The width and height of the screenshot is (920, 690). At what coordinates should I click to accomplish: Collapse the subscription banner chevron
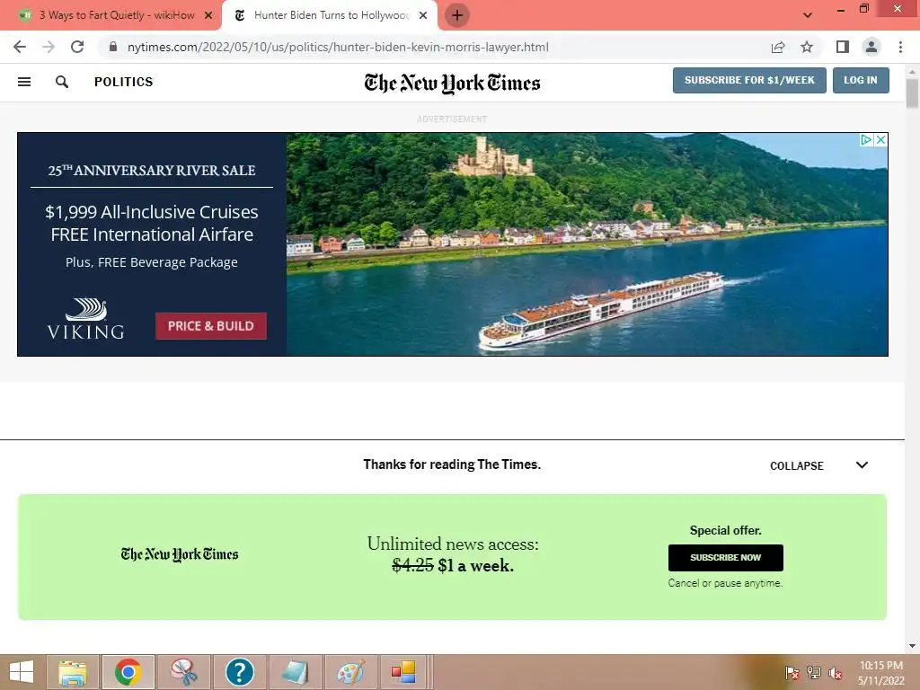click(862, 464)
